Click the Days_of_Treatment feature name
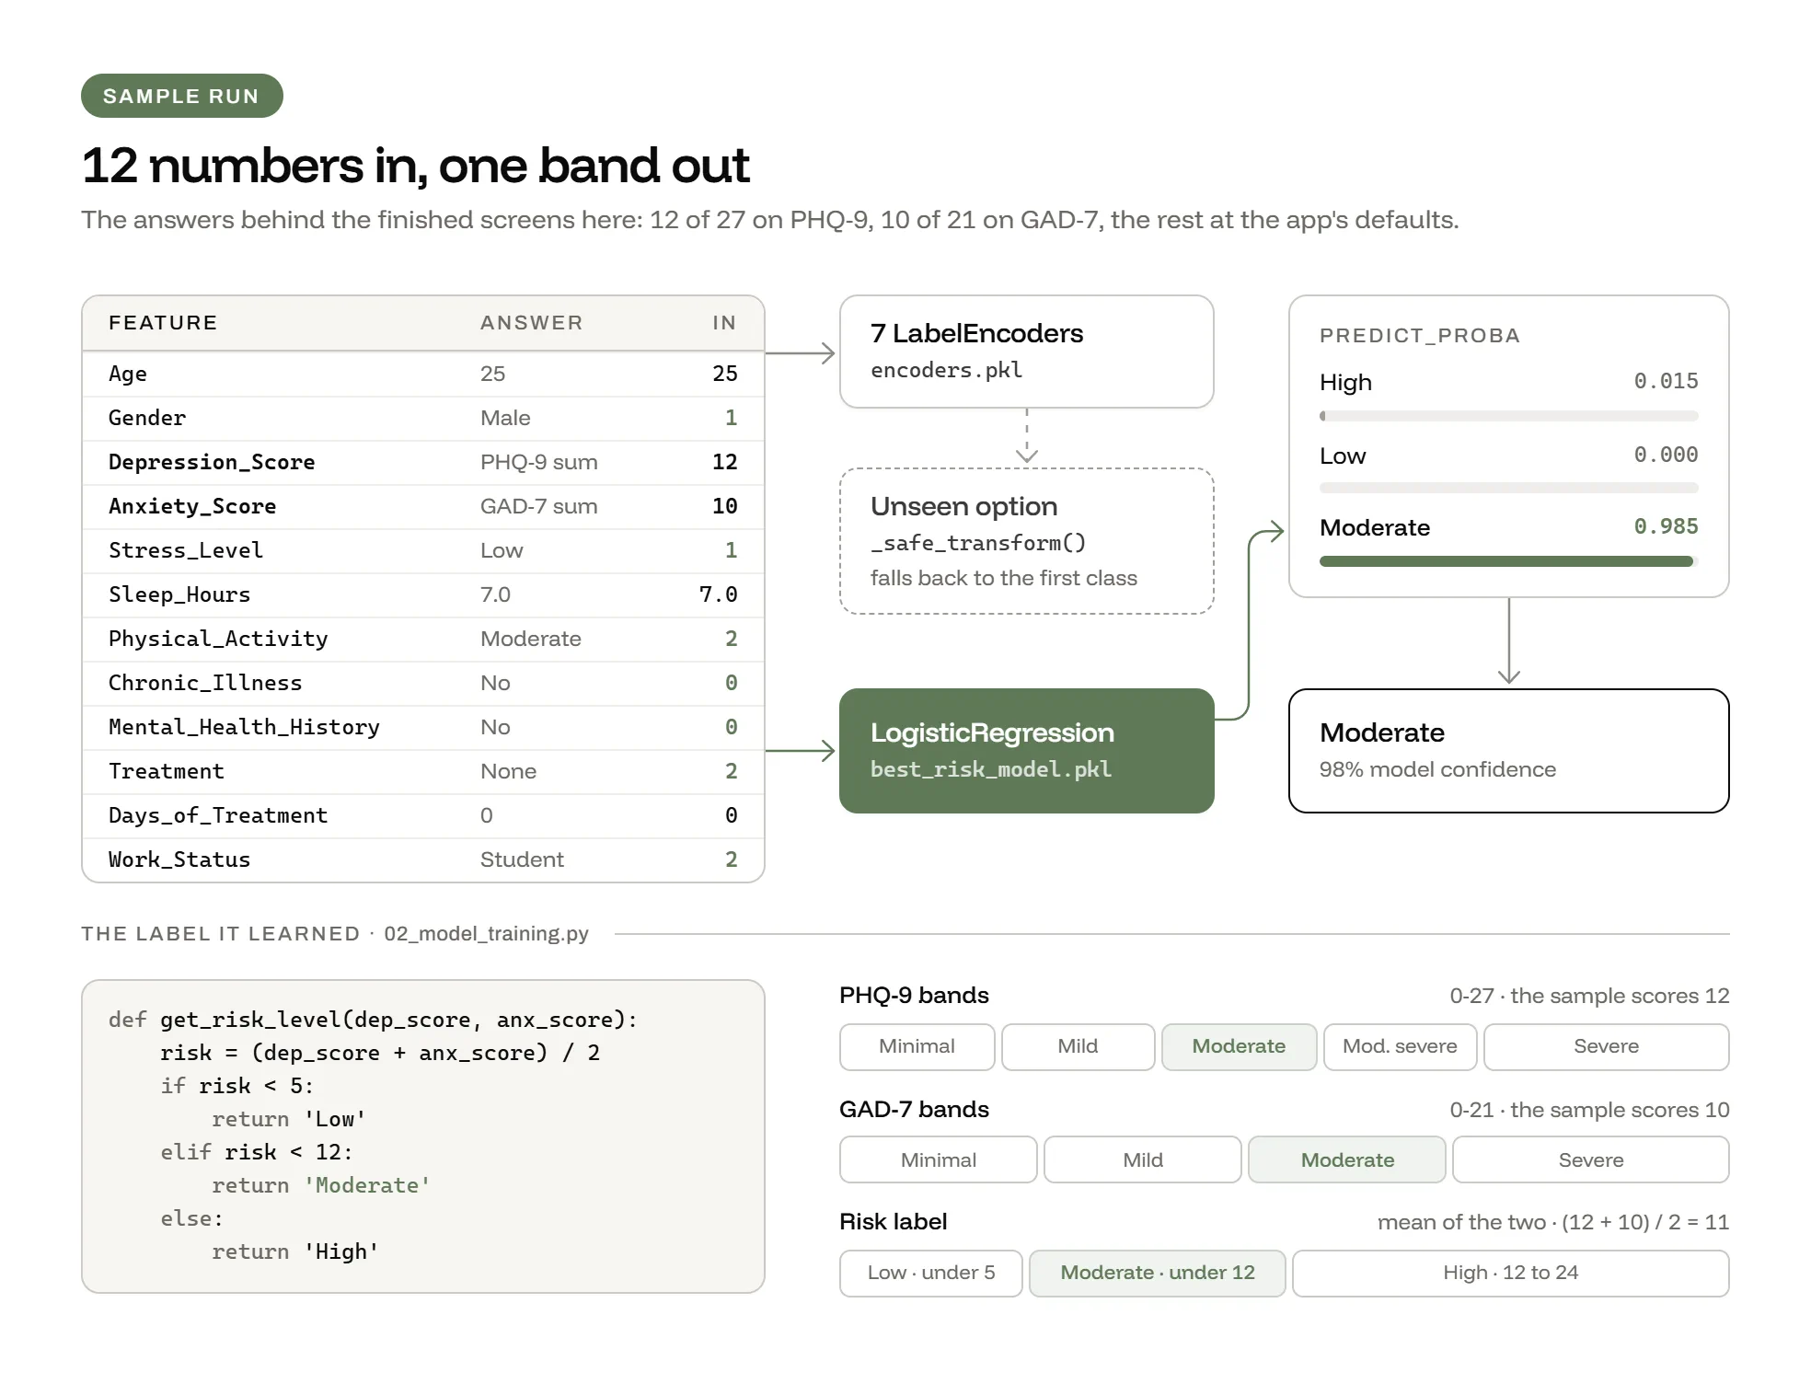The height and width of the screenshot is (1384, 1811). 218,815
